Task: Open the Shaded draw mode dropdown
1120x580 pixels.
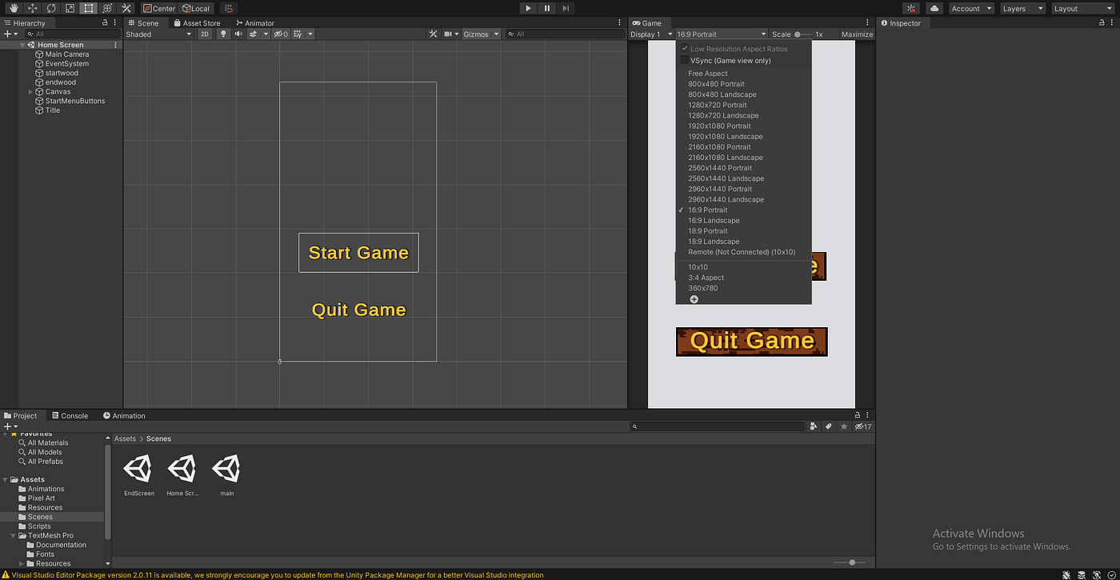Action: point(158,34)
